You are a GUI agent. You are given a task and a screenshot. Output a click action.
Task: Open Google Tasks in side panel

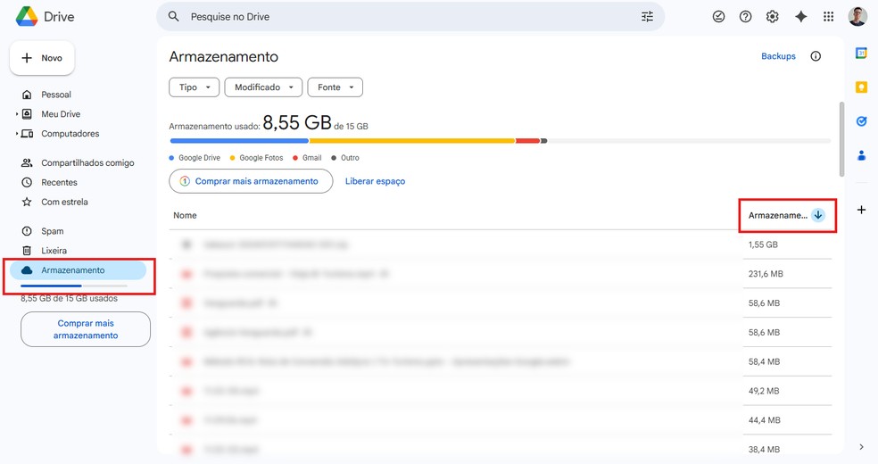(861, 121)
